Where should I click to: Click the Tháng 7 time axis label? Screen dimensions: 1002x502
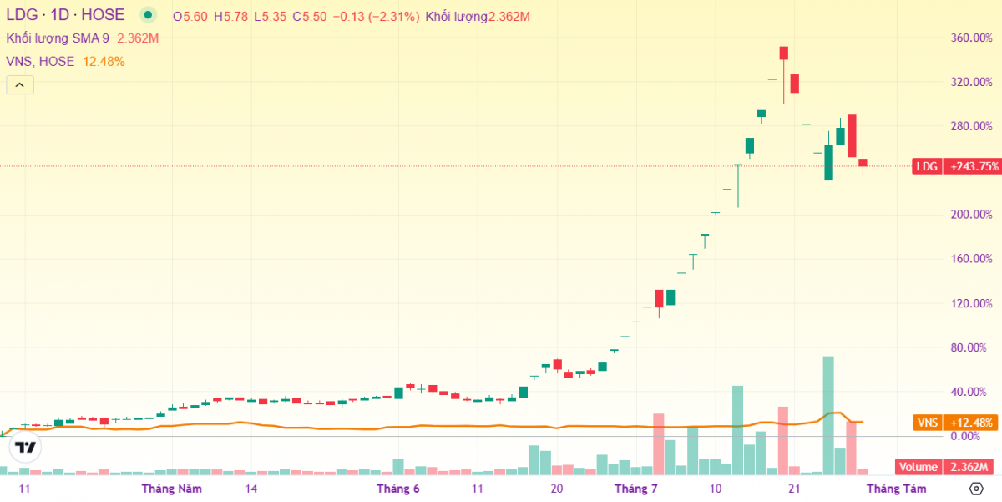[x=636, y=489]
